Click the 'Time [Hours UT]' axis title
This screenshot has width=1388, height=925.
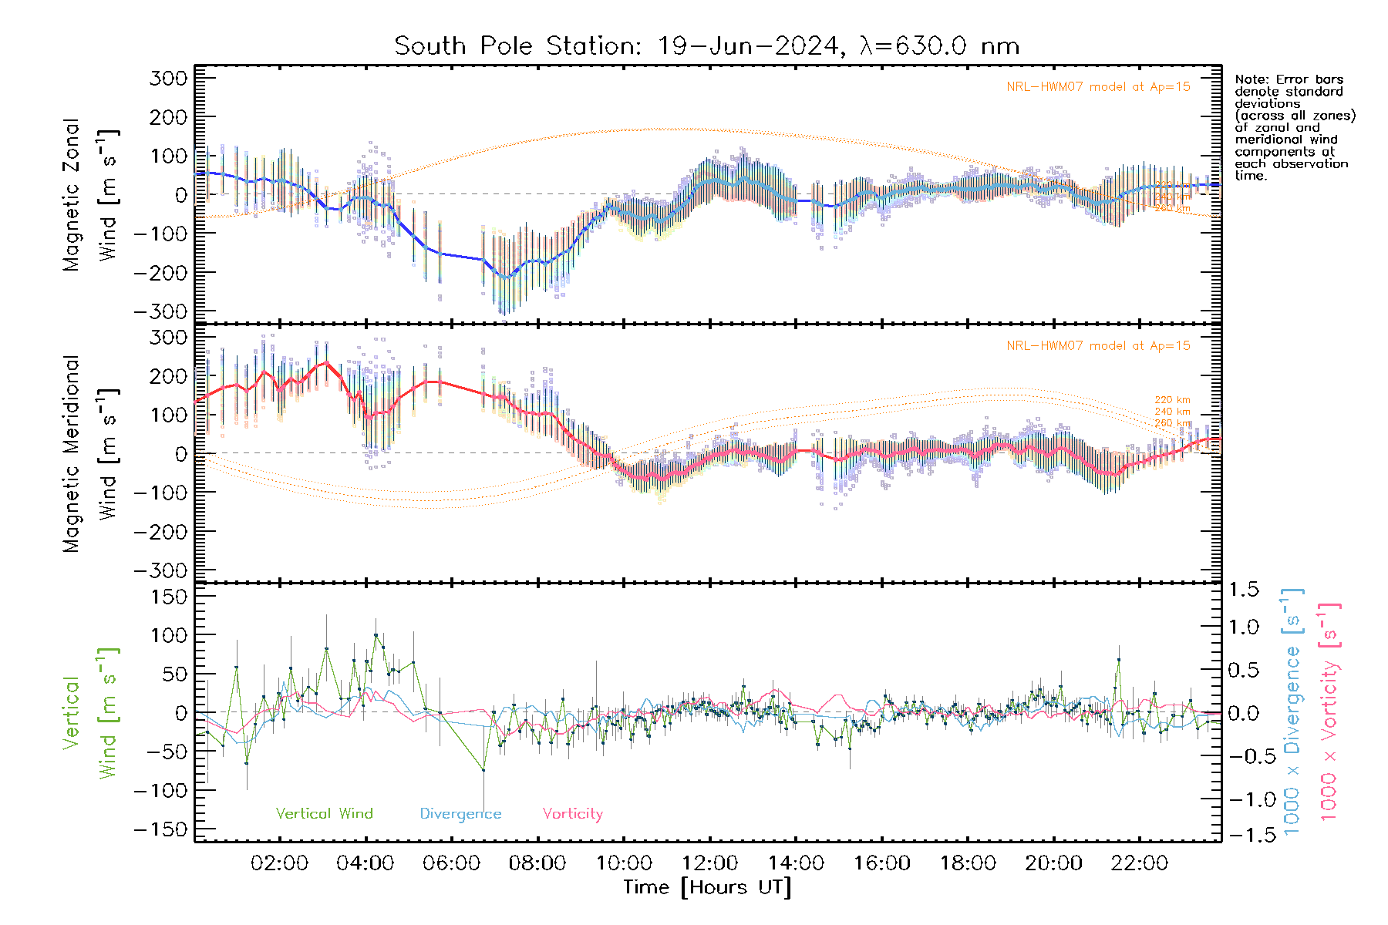pyautogui.click(x=707, y=887)
